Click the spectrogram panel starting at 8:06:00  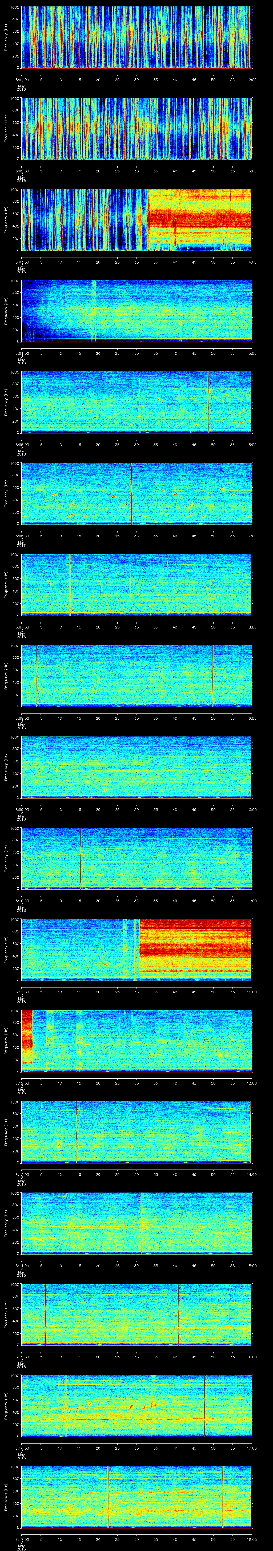click(x=137, y=494)
